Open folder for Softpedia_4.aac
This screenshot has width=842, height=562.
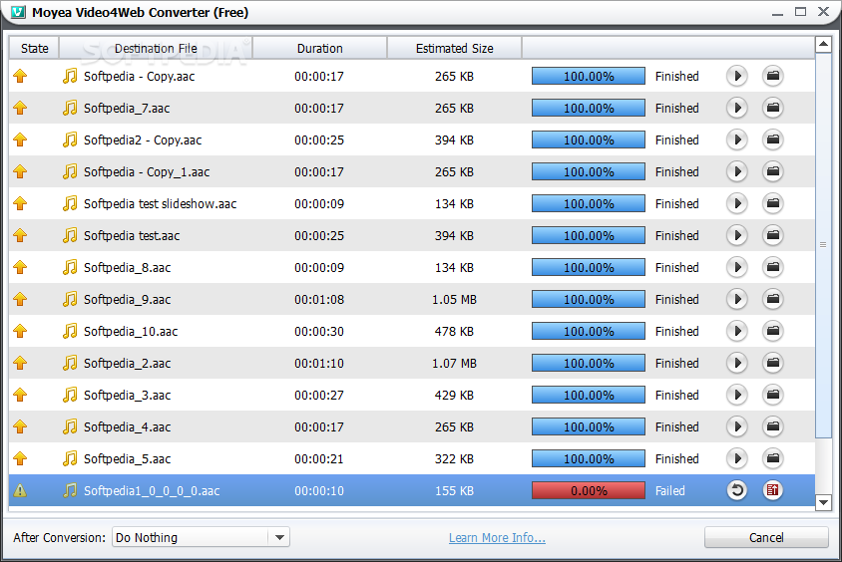(773, 426)
